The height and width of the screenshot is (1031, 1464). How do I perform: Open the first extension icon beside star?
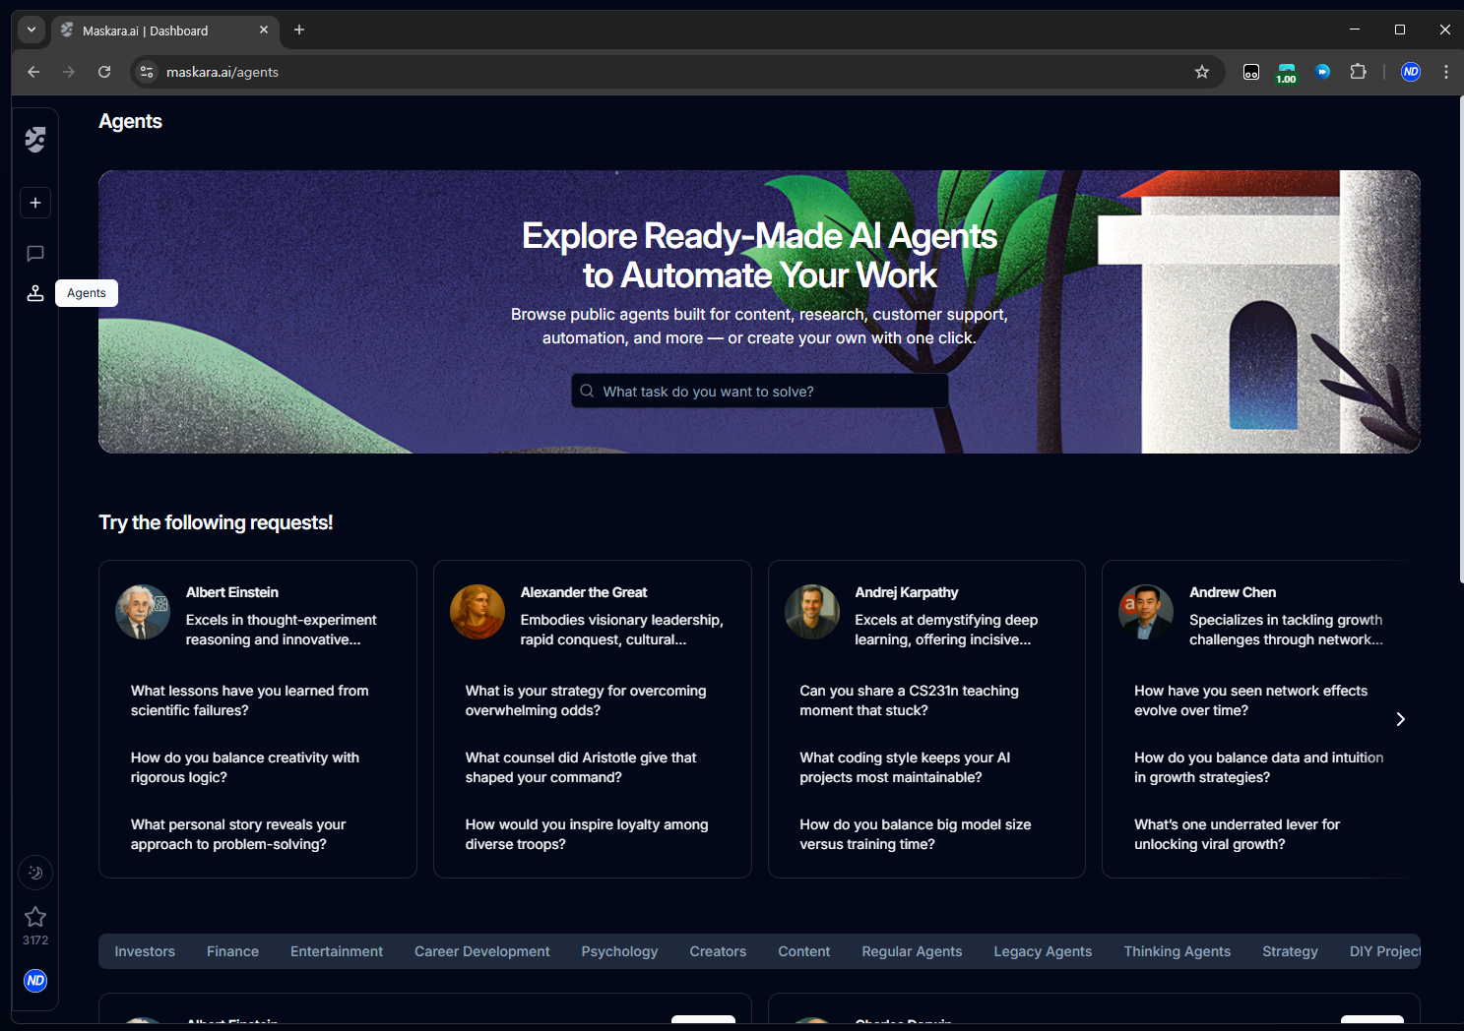pos(1251,72)
